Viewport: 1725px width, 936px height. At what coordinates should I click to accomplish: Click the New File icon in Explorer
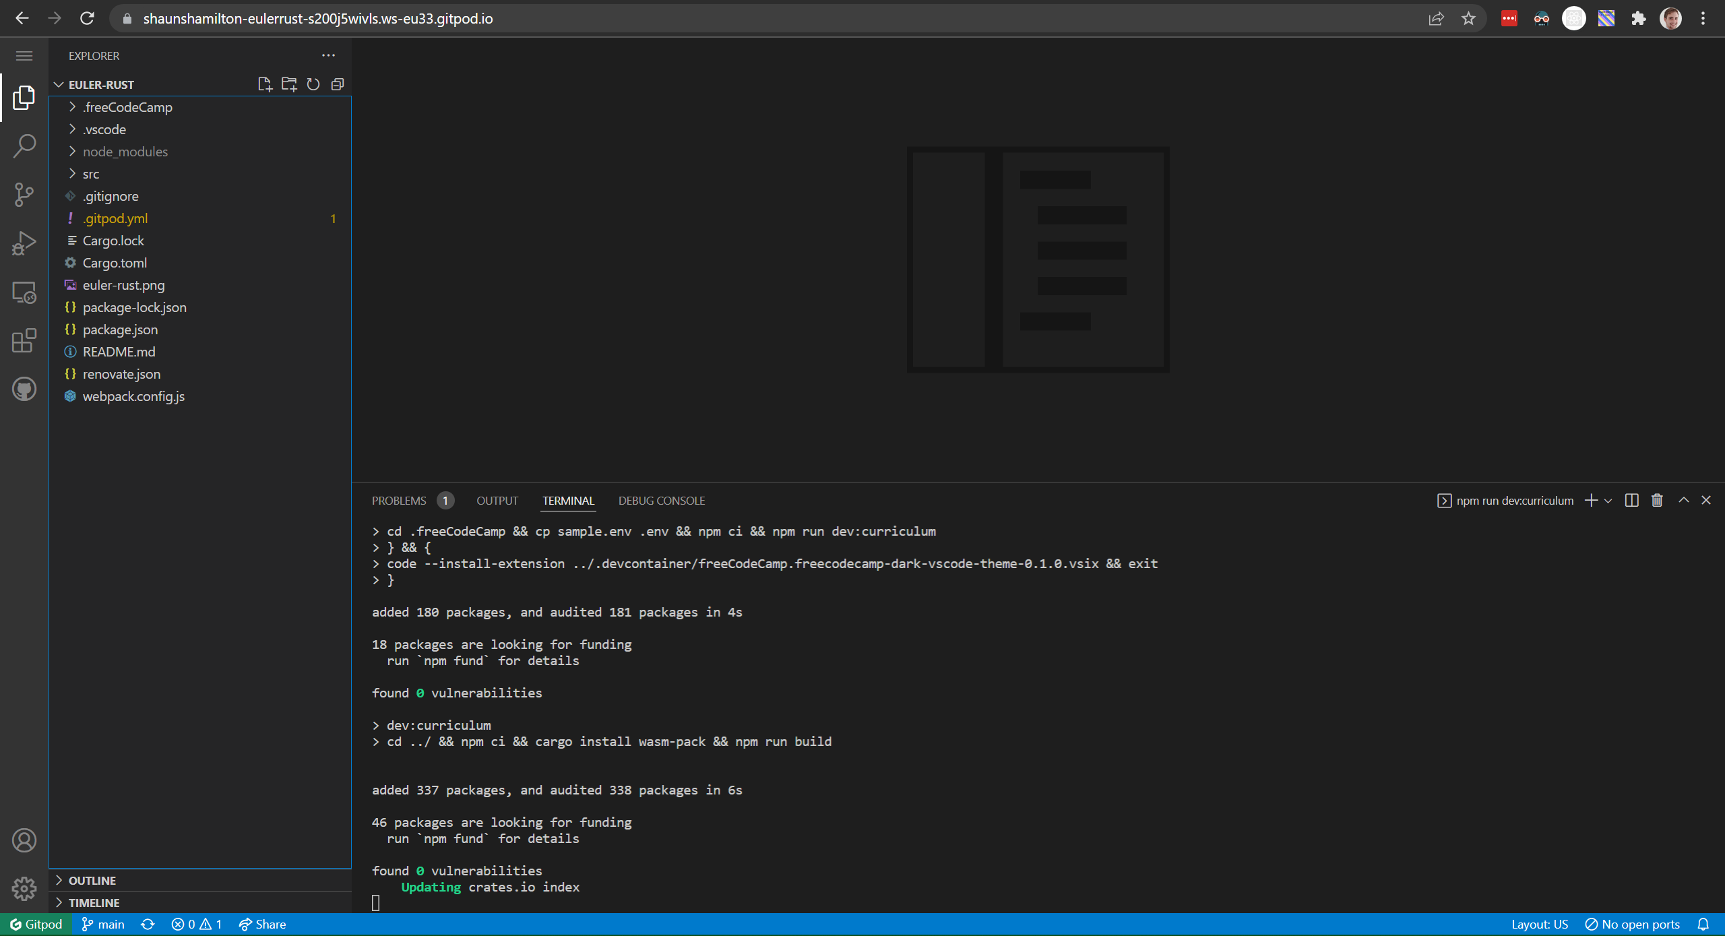coord(265,84)
